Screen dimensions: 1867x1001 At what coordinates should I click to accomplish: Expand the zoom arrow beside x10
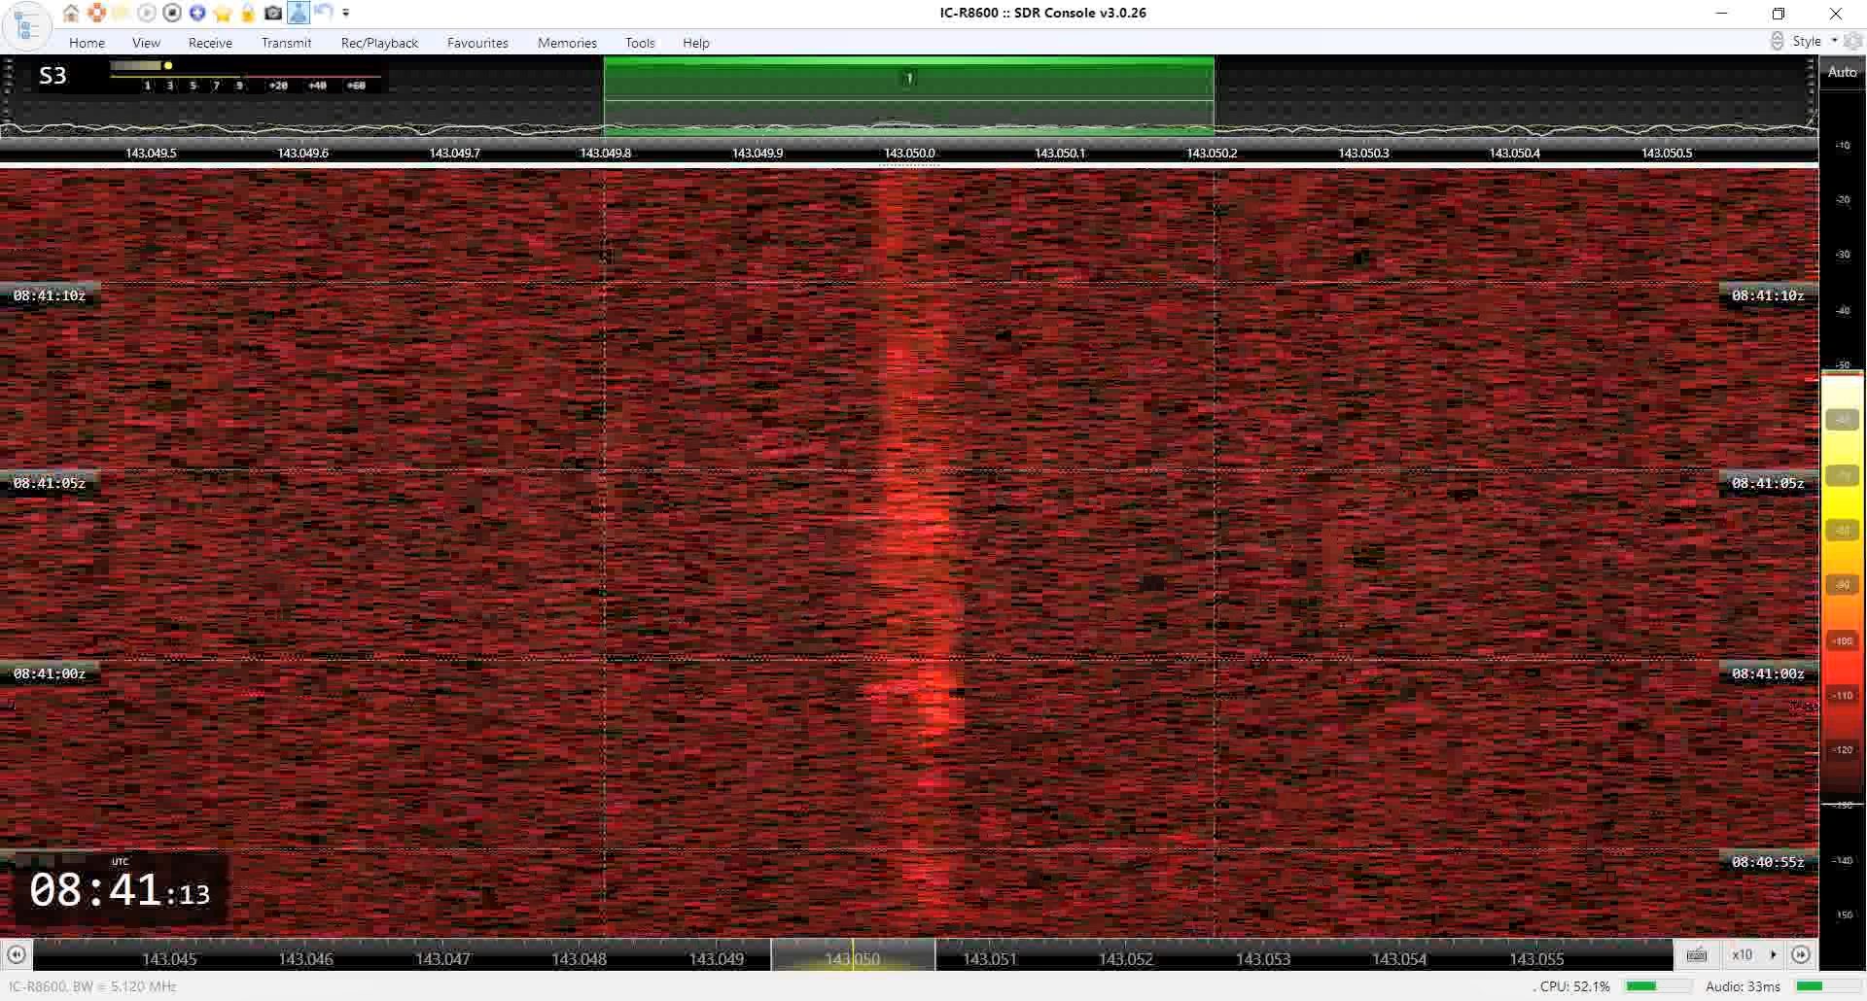pyautogui.click(x=1773, y=955)
